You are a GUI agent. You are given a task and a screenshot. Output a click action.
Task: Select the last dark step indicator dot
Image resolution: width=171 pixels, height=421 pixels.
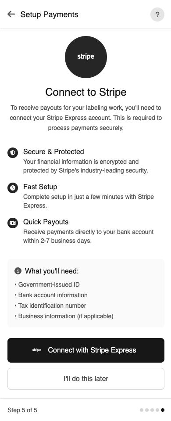click(163, 410)
